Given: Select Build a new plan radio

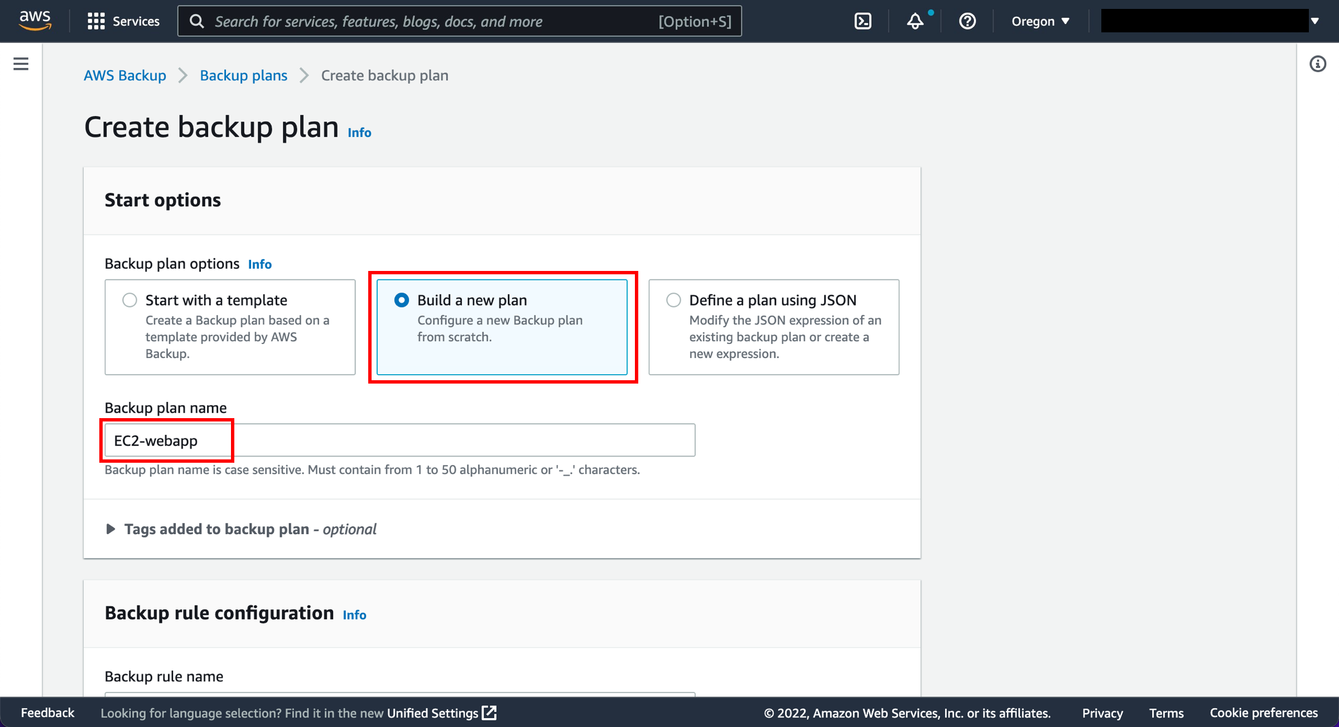Looking at the screenshot, I should 401,300.
